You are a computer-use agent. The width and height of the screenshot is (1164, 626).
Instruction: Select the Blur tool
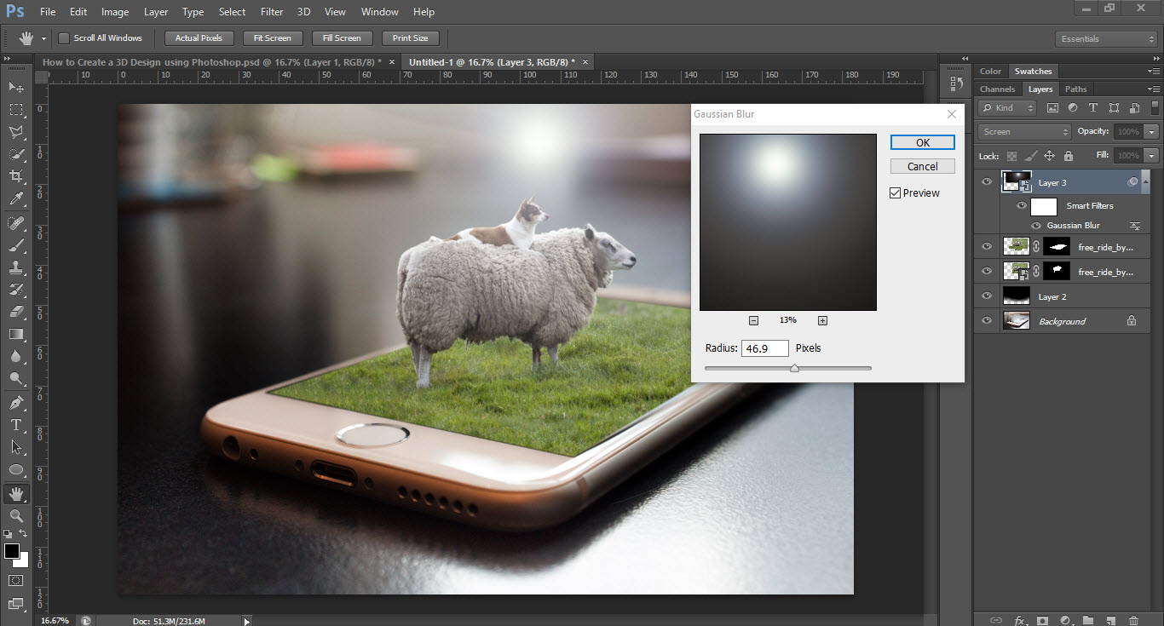click(16, 356)
